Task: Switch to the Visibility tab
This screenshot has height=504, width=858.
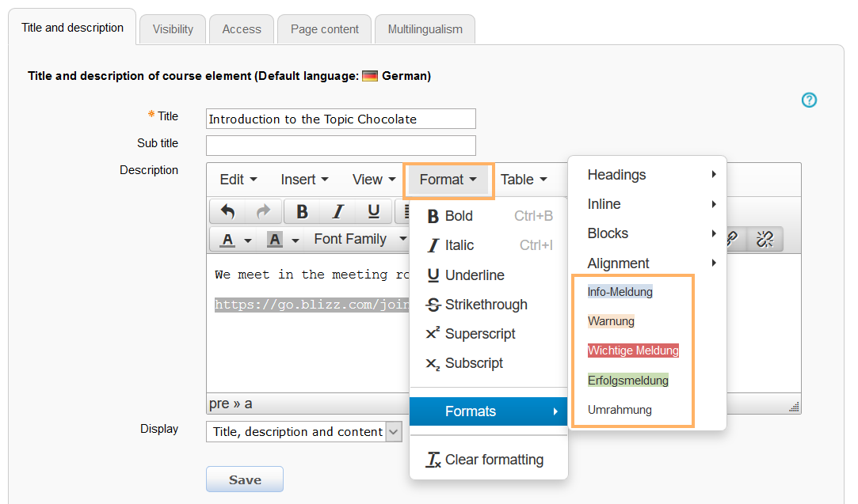Action: (173, 29)
